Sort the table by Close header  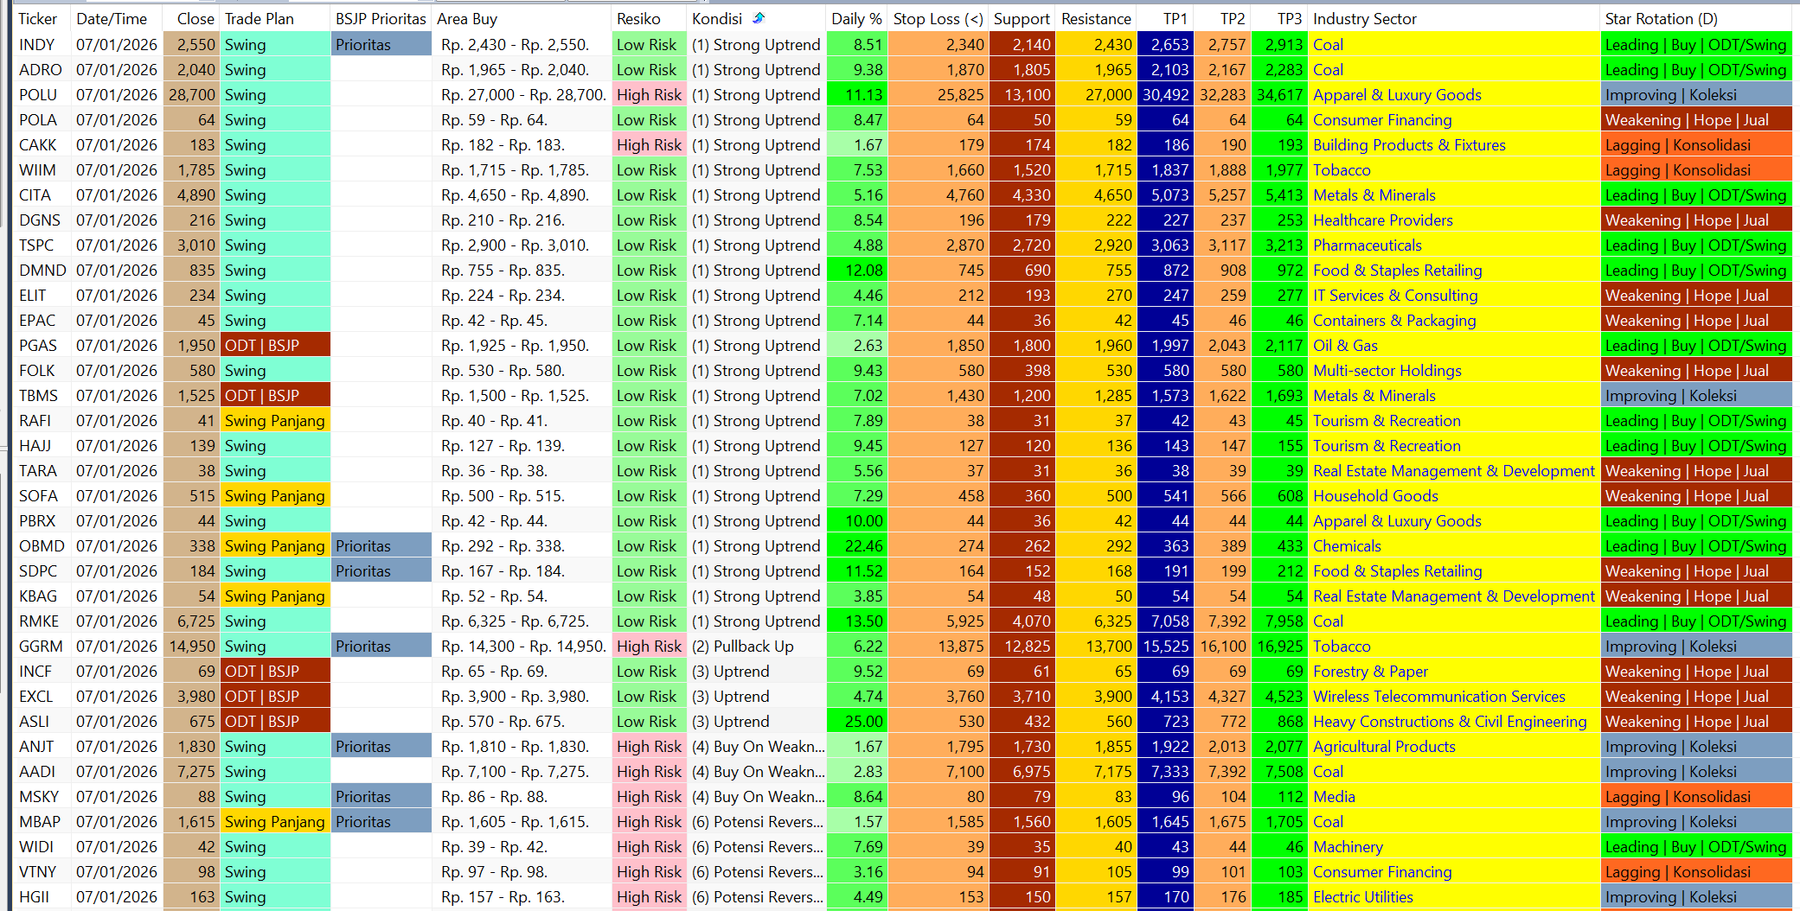[x=195, y=19]
